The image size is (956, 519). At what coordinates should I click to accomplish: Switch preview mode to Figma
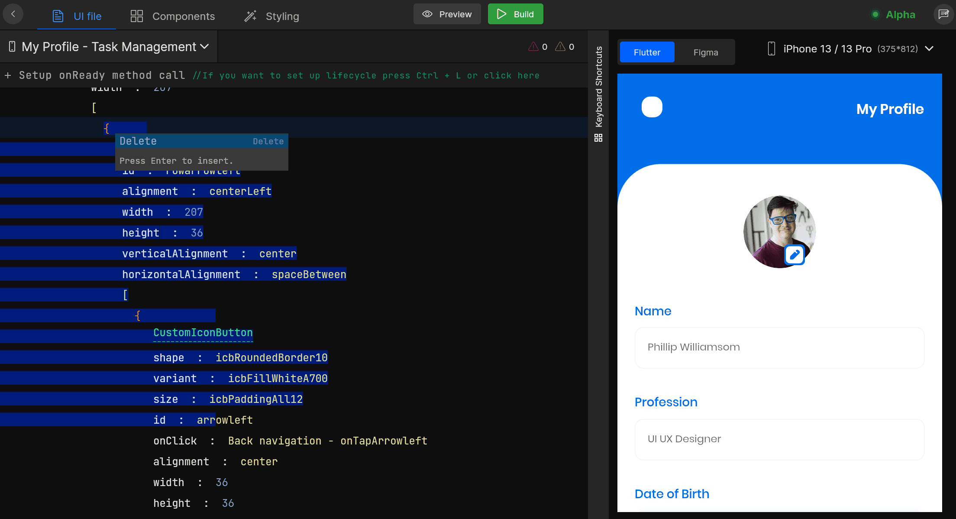click(705, 52)
